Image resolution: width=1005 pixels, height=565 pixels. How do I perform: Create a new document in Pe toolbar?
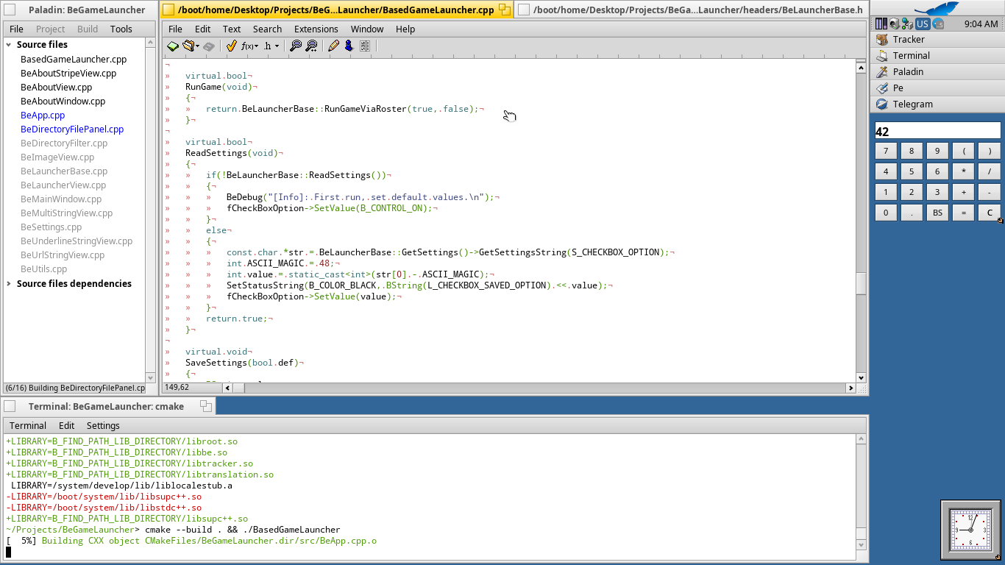pyautogui.click(x=173, y=46)
